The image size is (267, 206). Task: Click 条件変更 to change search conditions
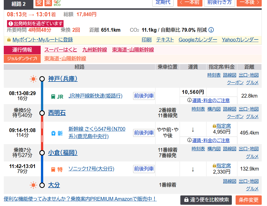[248, 200]
